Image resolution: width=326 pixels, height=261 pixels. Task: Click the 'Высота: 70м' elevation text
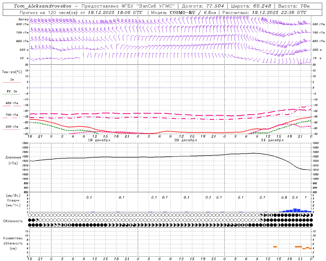[x=294, y=6]
